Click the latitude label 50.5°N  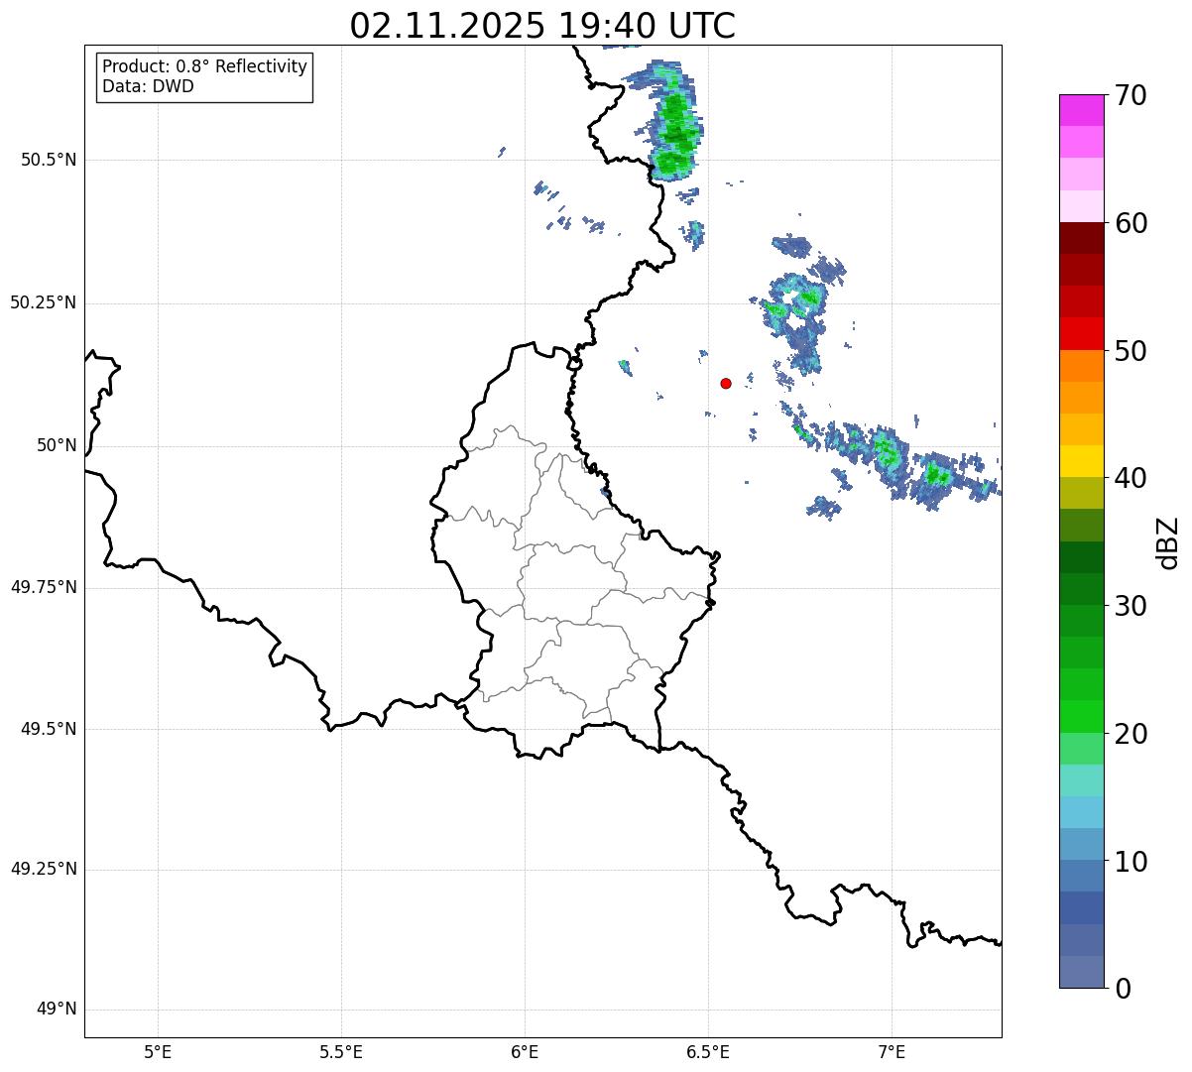click(49, 160)
